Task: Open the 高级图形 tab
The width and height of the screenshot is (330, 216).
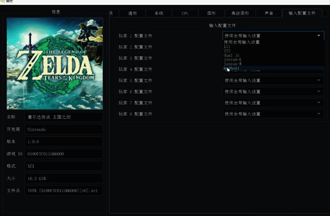Action: pos(240,13)
